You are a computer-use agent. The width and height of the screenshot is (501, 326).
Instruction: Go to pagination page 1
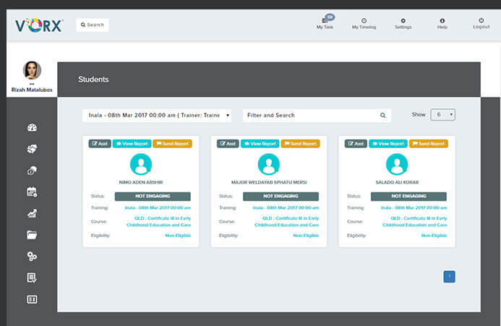click(449, 276)
